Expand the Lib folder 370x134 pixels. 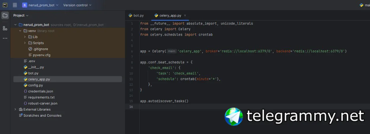[25, 37]
